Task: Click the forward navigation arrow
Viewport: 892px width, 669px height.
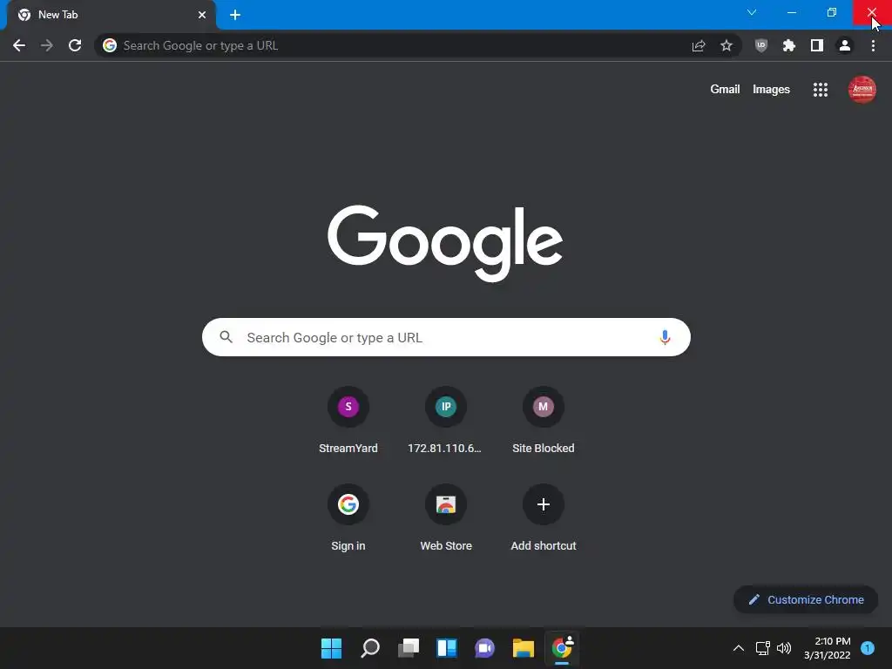Action: (x=47, y=45)
